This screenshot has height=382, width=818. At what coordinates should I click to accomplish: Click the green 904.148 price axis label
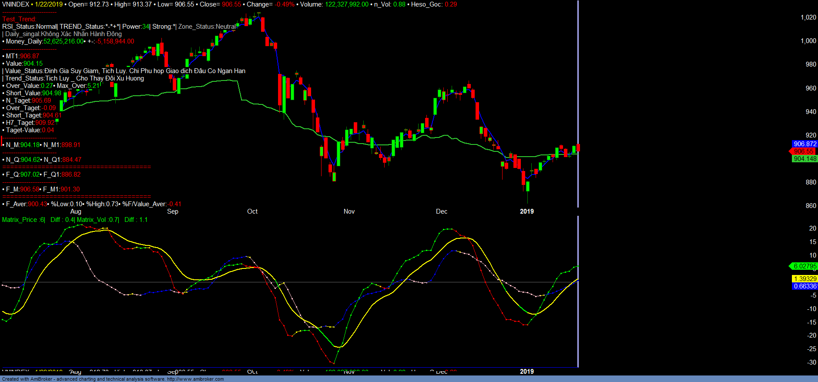pyautogui.click(x=805, y=159)
